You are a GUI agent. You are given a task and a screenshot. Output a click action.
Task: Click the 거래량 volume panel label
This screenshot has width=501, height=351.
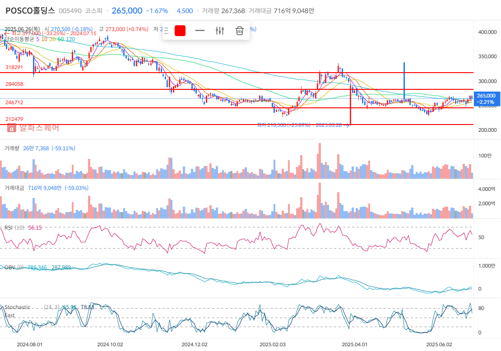point(12,148)
